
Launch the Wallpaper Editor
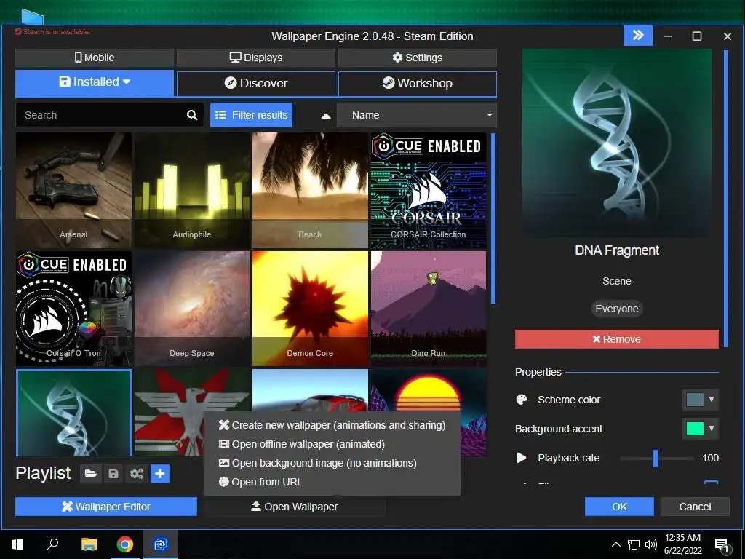pyautogui.click(x=106, y=507)
